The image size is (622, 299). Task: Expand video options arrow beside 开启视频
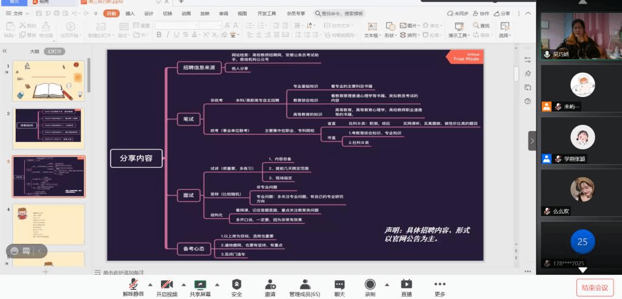[183, 284]
